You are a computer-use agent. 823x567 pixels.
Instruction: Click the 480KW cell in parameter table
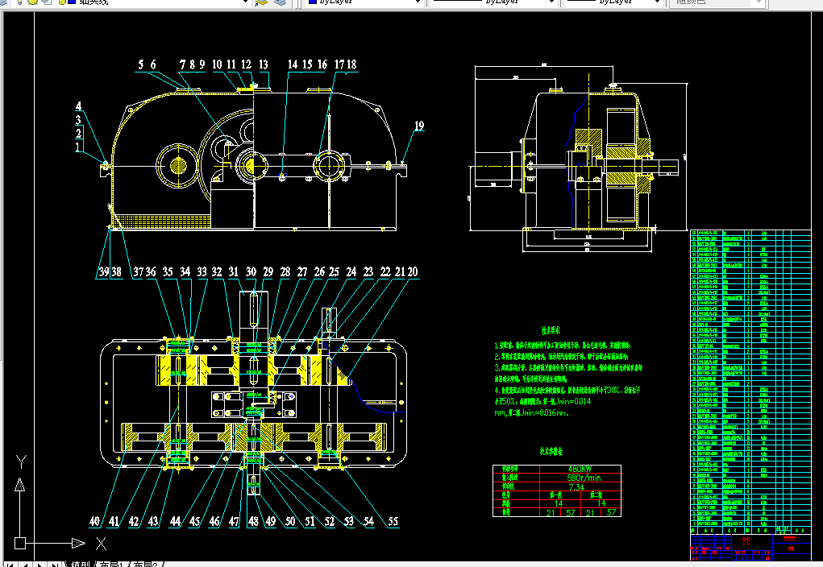click(580, 470)
